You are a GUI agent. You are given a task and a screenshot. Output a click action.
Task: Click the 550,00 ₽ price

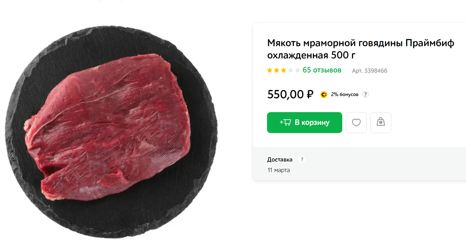point(290,94)
